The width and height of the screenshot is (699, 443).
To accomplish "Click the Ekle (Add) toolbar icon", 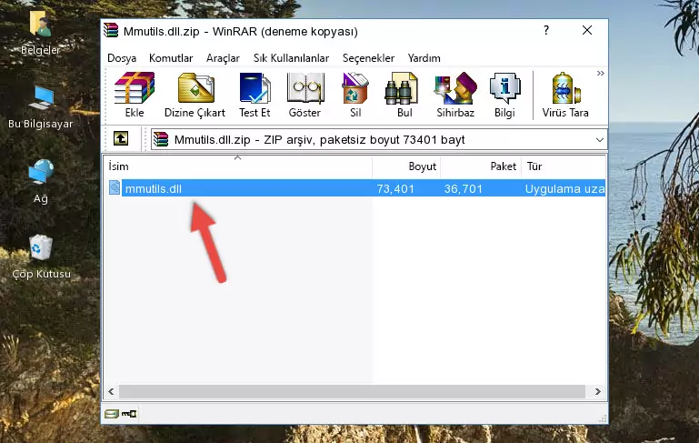I will pyautogui.click(x=135, y=95).
